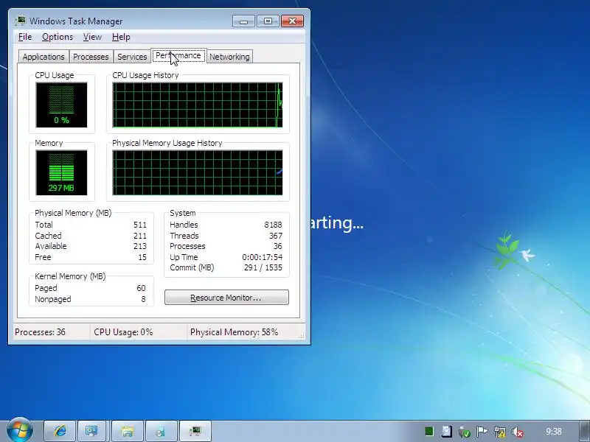Click the Paged kernel memory value 60
The height and width of the screenshot is (442, 590).
tap(141, 288)
